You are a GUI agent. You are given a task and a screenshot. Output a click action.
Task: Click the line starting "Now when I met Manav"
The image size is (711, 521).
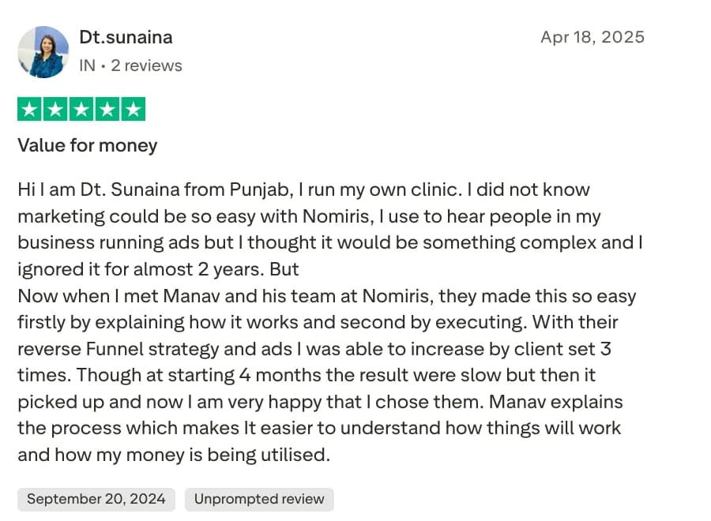[326, 296]
